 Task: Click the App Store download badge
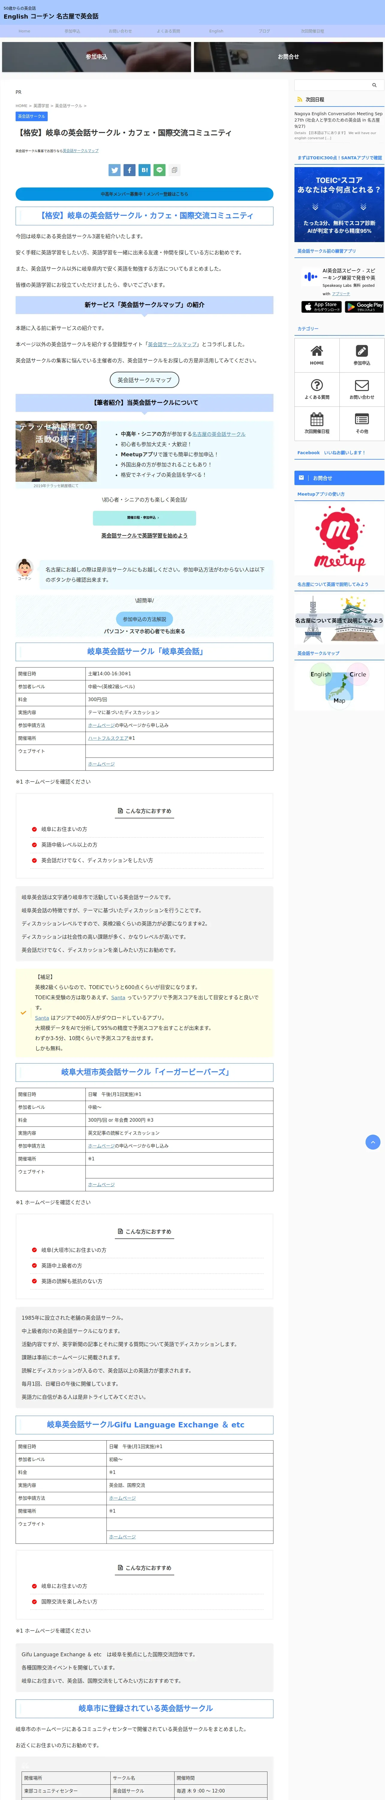(x=321, y=307)
